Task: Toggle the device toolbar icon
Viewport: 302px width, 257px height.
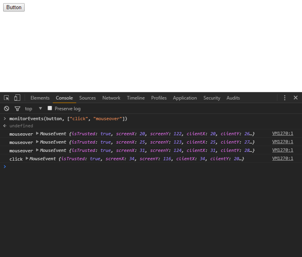Action: [x=17, y=98]
